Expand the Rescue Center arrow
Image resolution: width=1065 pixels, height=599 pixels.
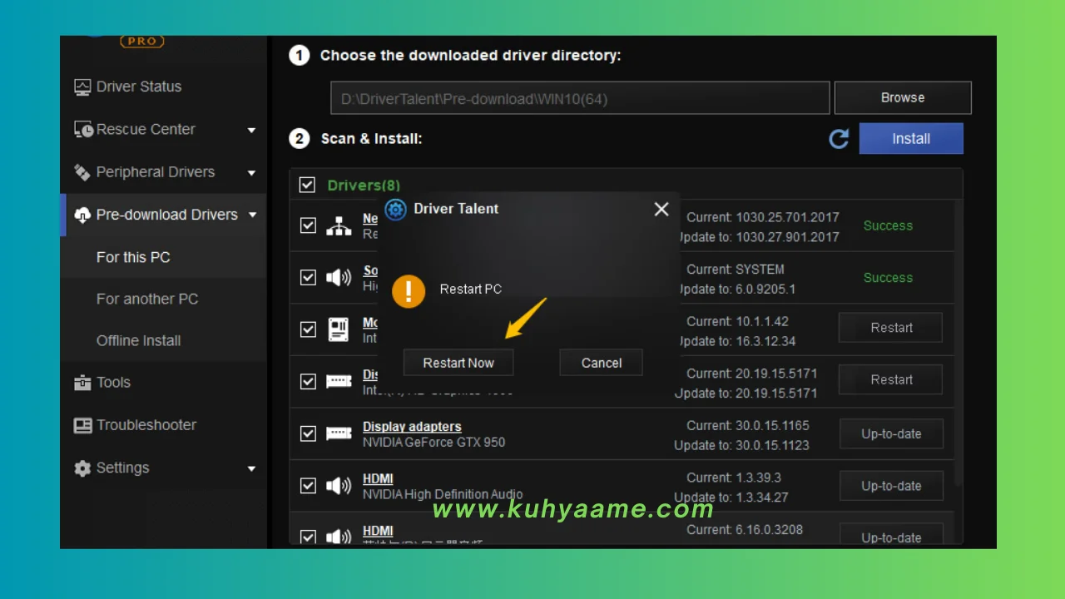(x=251, y=130)
